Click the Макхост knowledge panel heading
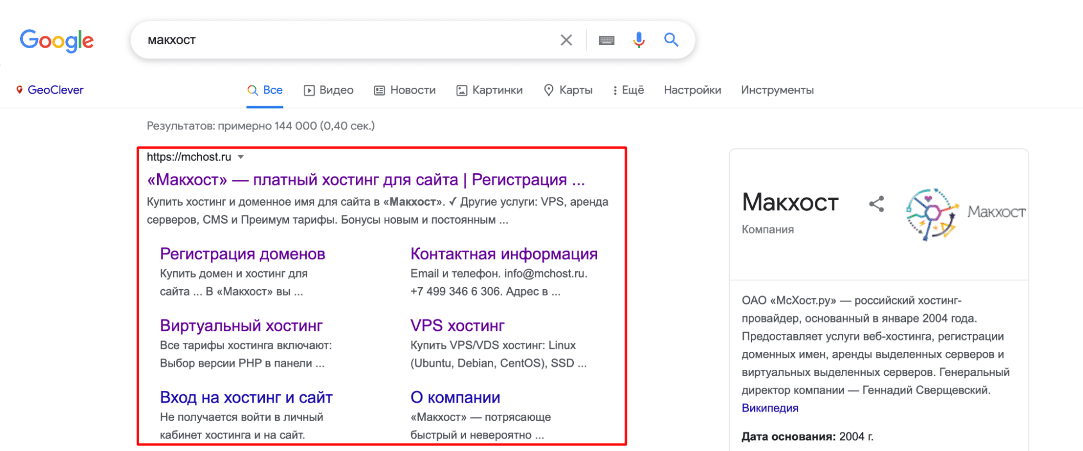Screen dimensions: 1083x451 [790, 202]
